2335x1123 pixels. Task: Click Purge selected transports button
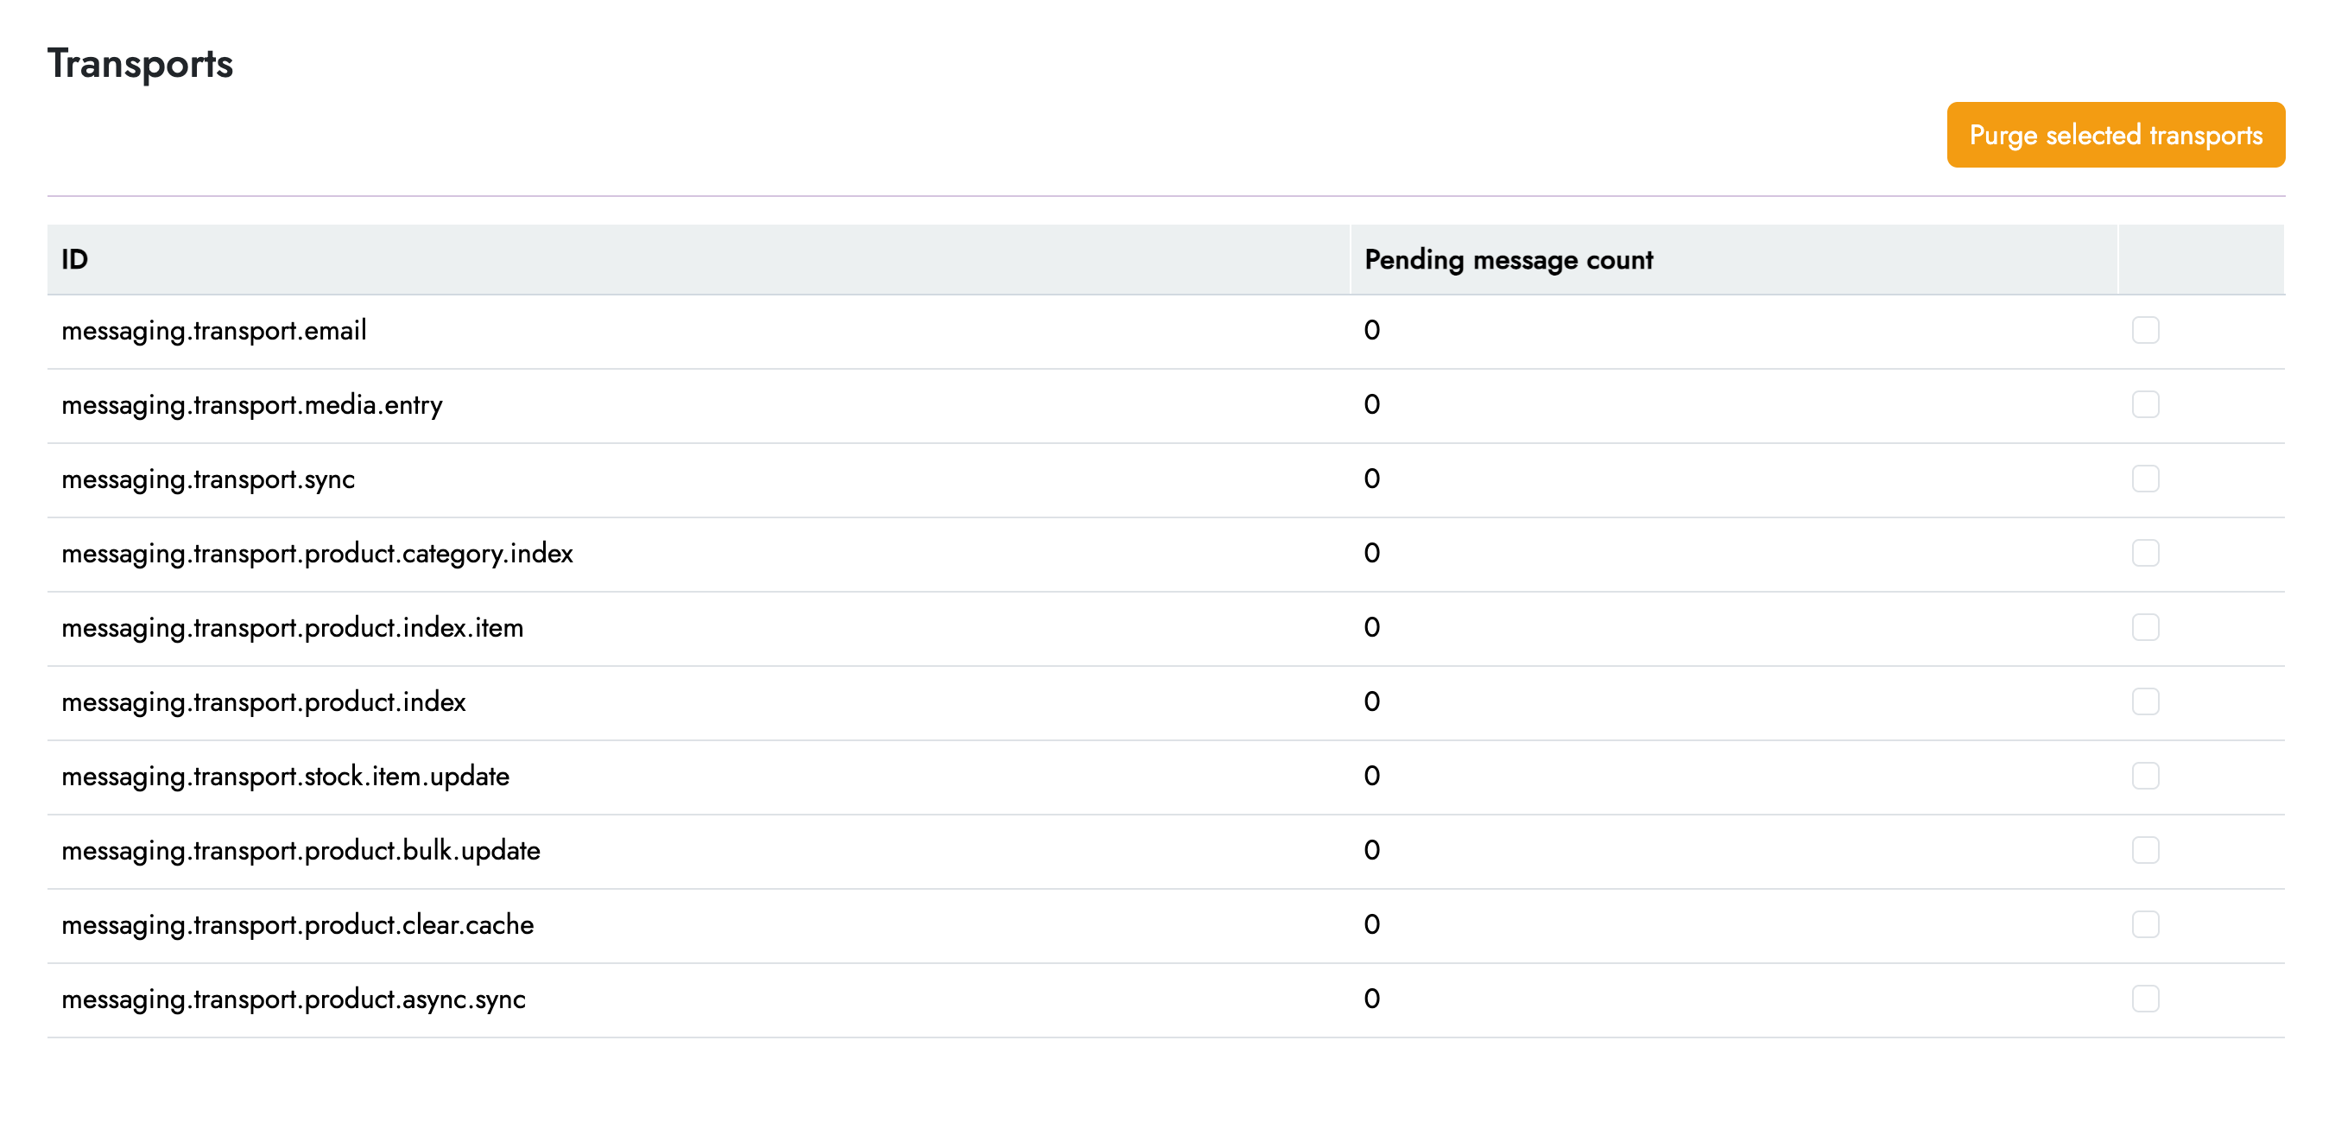coord(2115,135)
